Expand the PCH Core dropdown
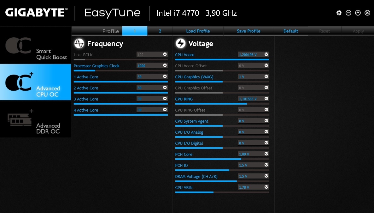 (x=266, y=154)
